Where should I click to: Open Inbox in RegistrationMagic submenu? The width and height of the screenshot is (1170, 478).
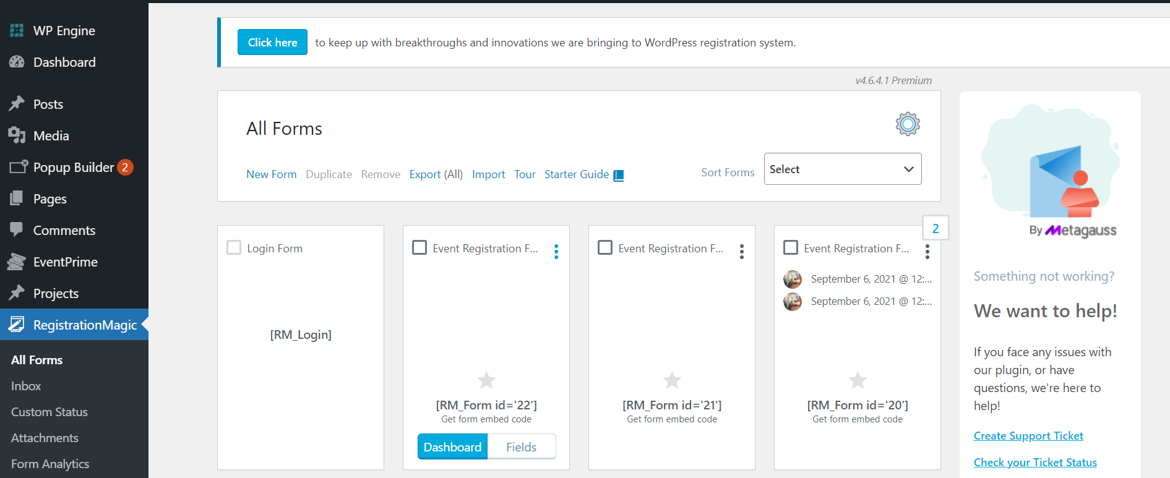(26, 386)
